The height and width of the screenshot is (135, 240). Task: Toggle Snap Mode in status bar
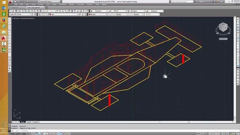coord(34,134)
